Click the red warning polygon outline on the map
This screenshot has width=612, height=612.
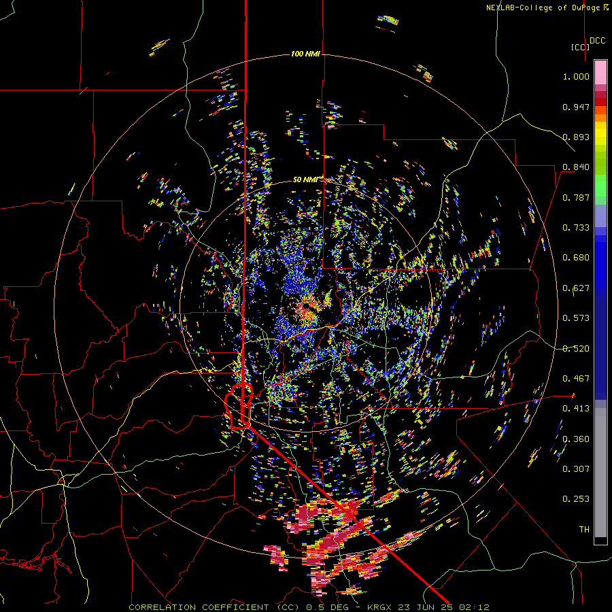(x=239, y=407)
